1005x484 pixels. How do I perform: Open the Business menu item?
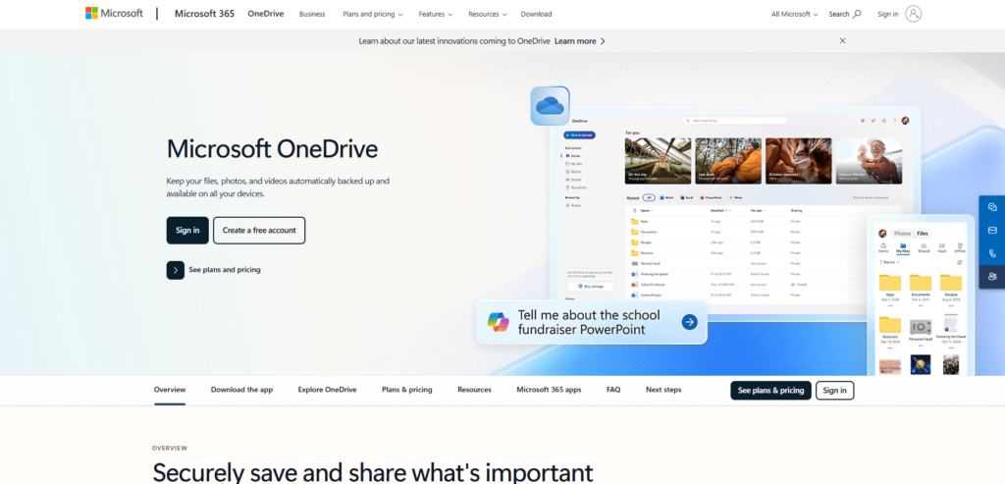click(x=312, y=14)
